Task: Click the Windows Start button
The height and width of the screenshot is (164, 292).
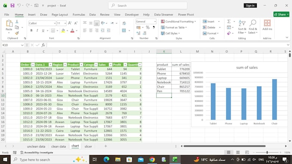Action: (5, 160)
